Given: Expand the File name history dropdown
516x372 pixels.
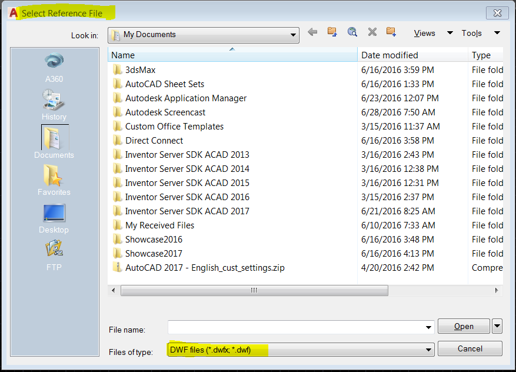Looking at the screenshot, I should click(x=428, y=327).
